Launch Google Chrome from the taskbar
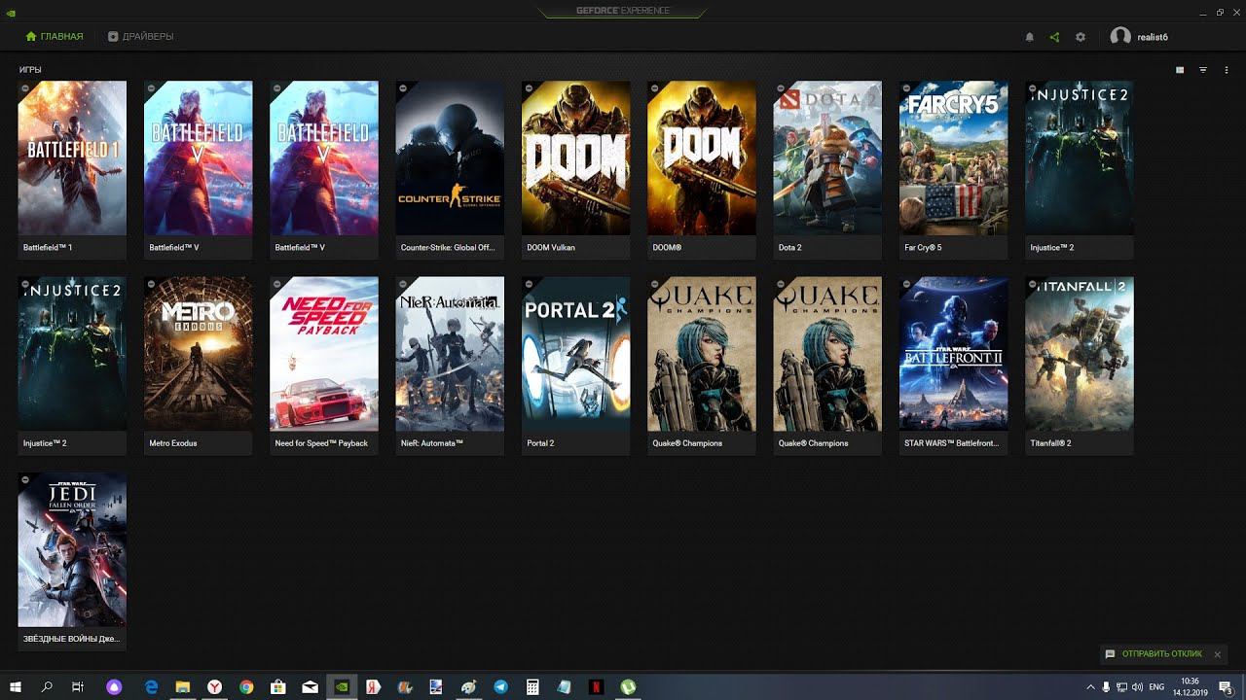Image resolution: width=1246 pixels, height=700 pixels. [x=246, y=686]
